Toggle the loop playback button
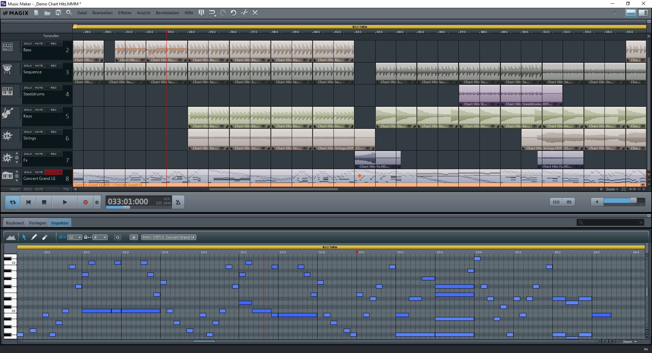This screenshot has height=353, width=652. tap(13, 202)
